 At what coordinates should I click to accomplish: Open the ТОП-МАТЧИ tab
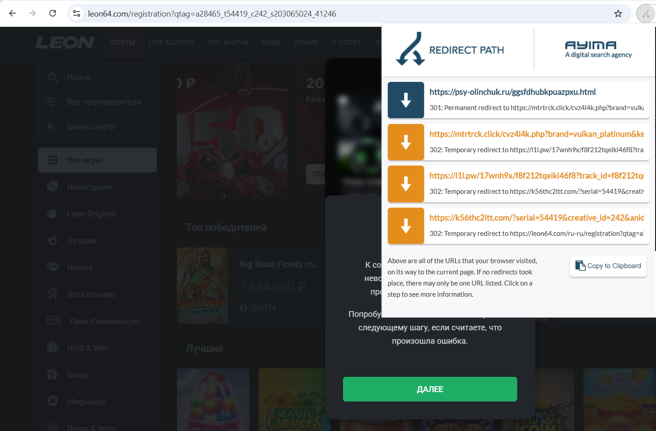(227, 43)
